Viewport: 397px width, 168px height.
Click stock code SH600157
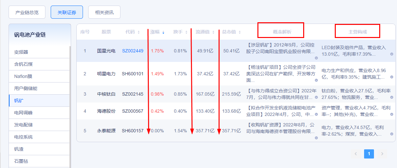pyautogui.click(x=133, y=131)
